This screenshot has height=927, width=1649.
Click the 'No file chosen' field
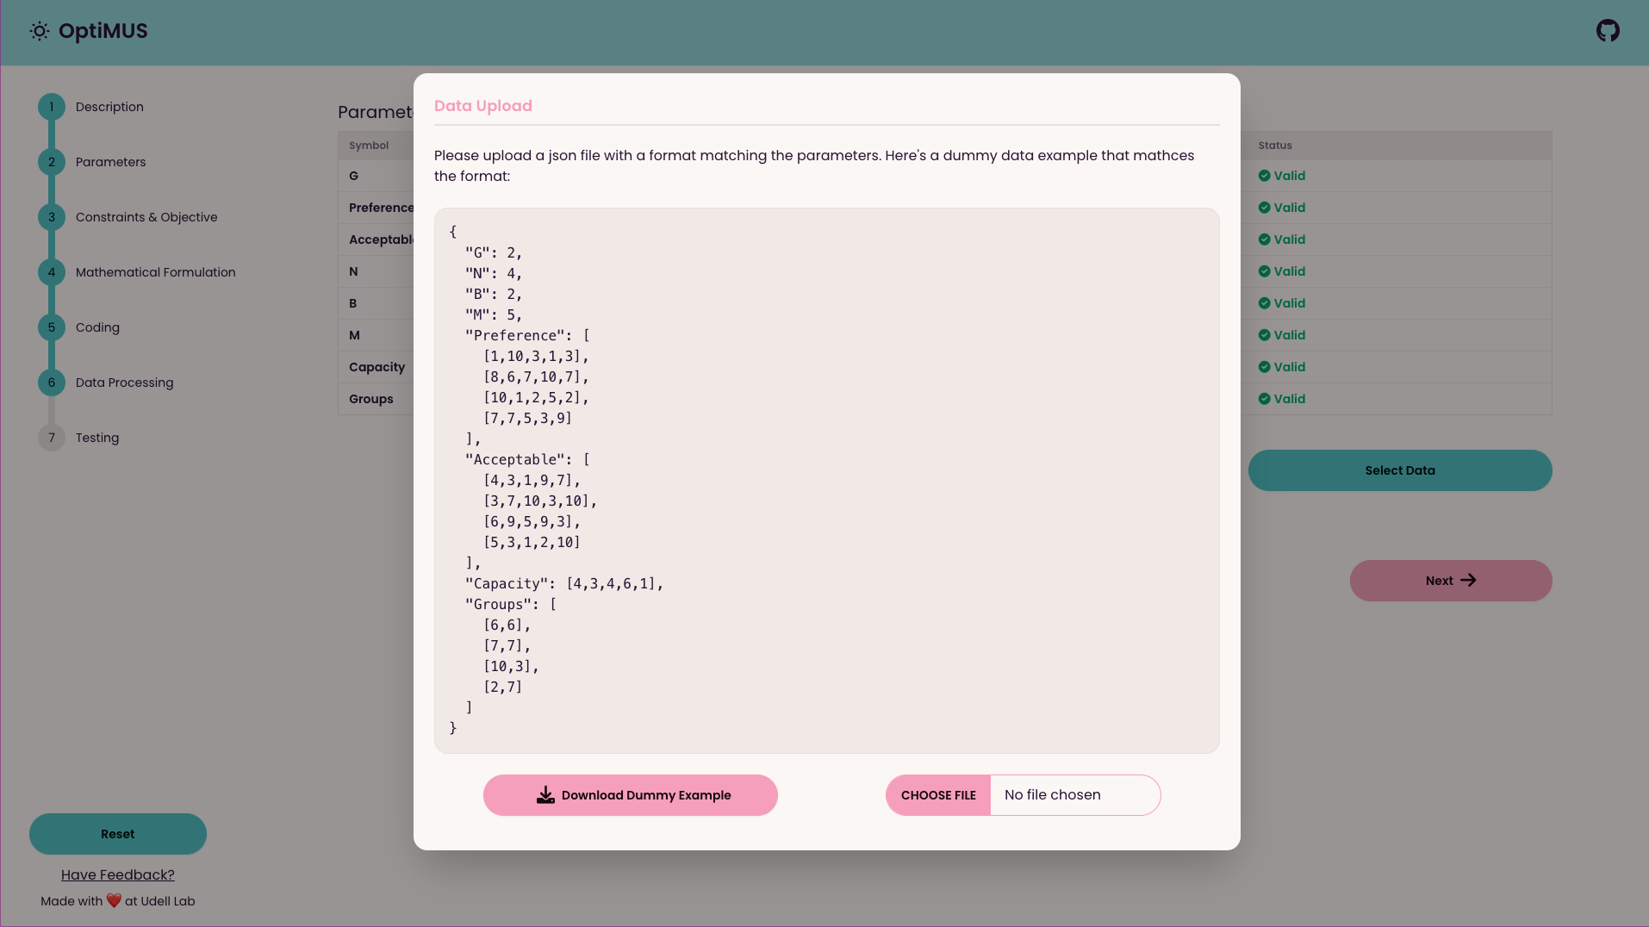(x=1073, y=795)
